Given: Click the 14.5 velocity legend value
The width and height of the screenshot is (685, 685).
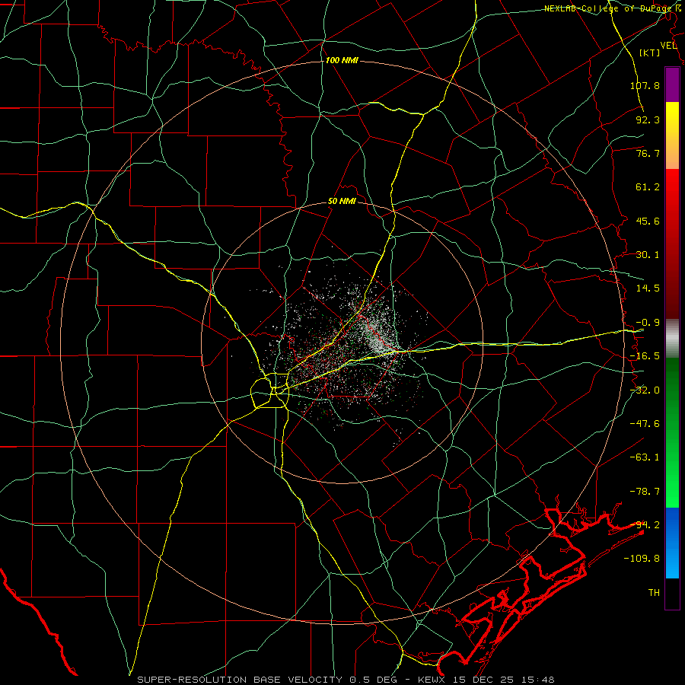Looking at the screenshot, I should tap(648, 288).
